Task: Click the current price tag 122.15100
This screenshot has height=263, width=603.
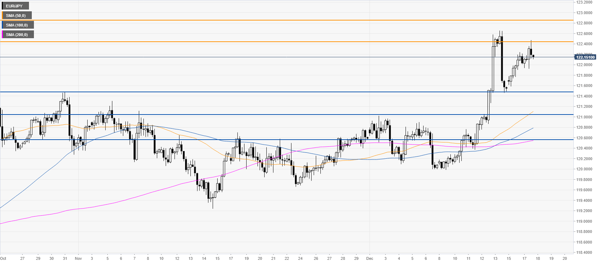Action: [585, 57]
